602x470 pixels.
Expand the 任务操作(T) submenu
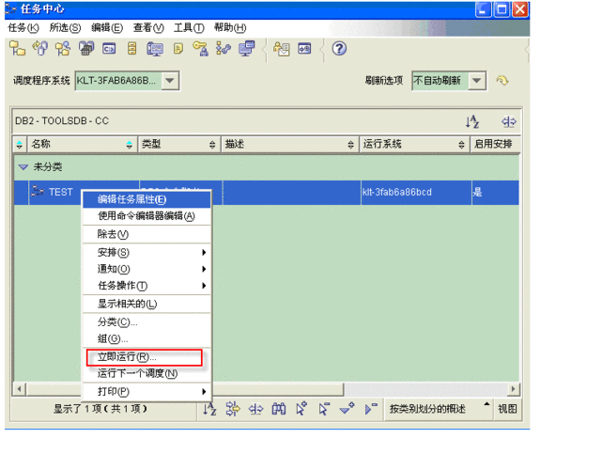click(147, 286)
